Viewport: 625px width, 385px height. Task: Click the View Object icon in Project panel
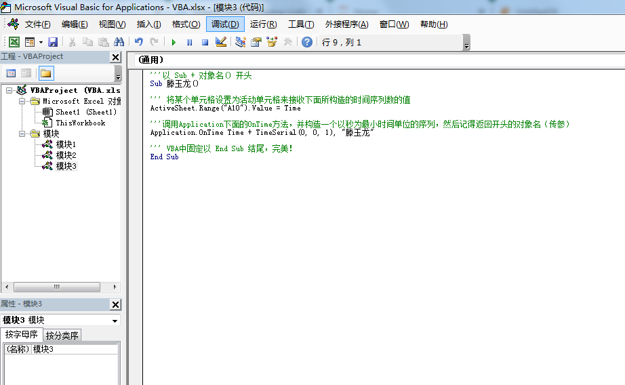pos(26,73)
